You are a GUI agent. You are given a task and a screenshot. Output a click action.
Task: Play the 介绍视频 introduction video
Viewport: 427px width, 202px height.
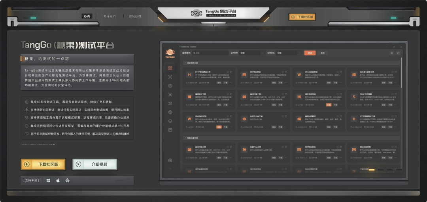coord(95,164)
